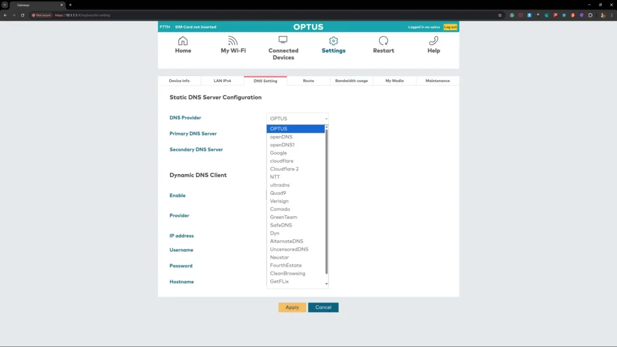Select Neustar option
This screenshot has width=617, height=347.
(x=295, y=257)
